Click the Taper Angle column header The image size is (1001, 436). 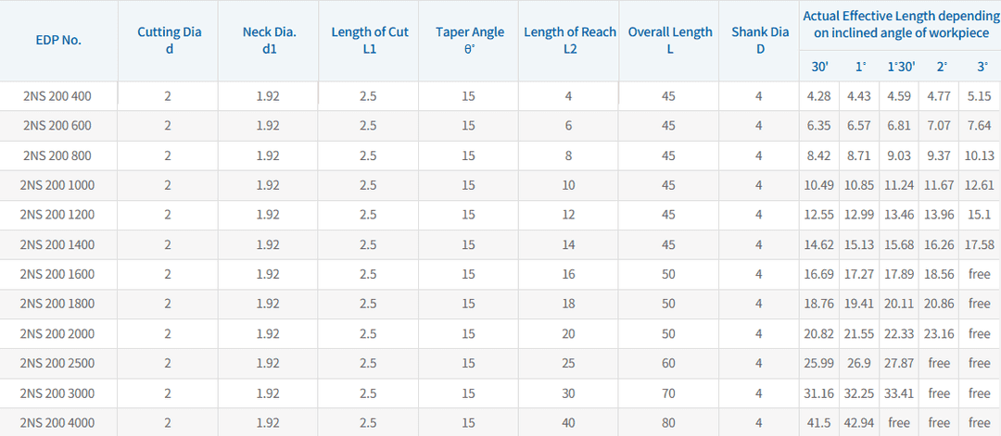pos(469,41)
